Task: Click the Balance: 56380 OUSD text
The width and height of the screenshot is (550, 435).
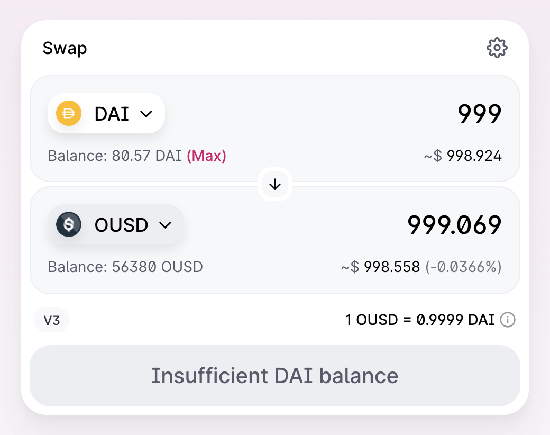Action: (125, 267)
